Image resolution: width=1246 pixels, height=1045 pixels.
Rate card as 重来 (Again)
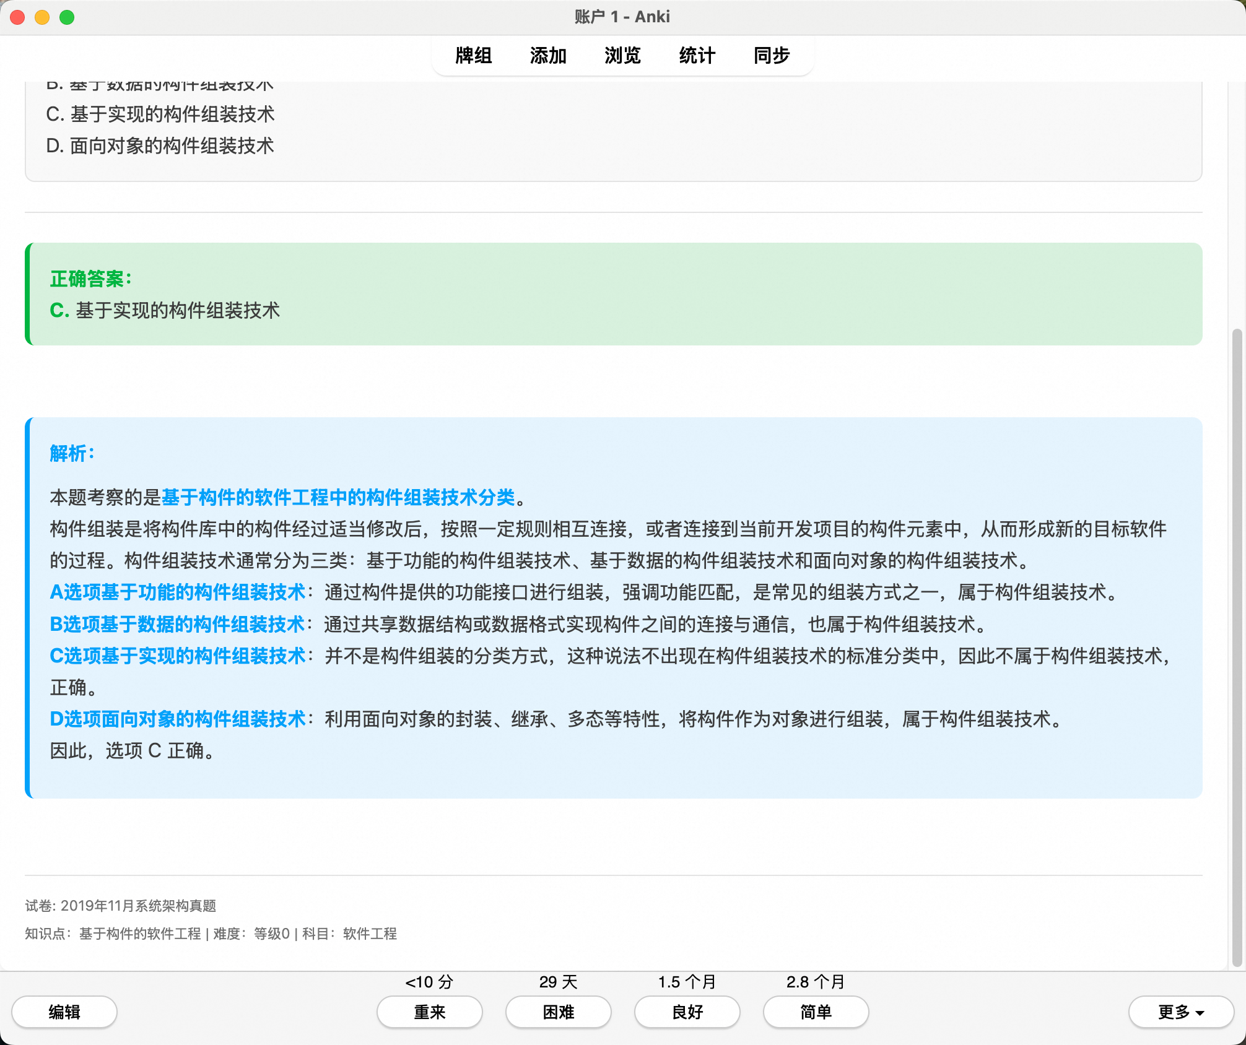tap(429, 1012)
